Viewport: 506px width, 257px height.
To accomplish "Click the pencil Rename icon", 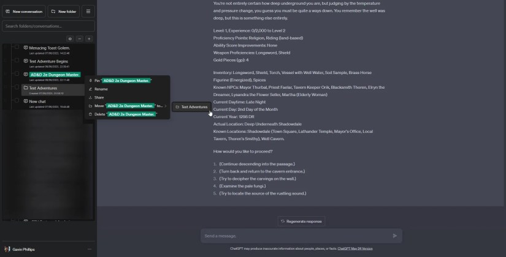I will point(90,89).
